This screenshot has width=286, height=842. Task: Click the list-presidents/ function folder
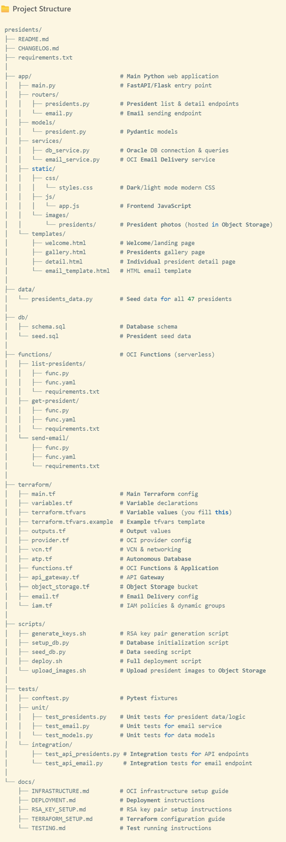pyautogui.click(x=58, y=364)
